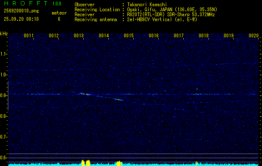Click frequency label 0.7
The width and height of the screenshot is (262, 166).
tap(3, 137)
